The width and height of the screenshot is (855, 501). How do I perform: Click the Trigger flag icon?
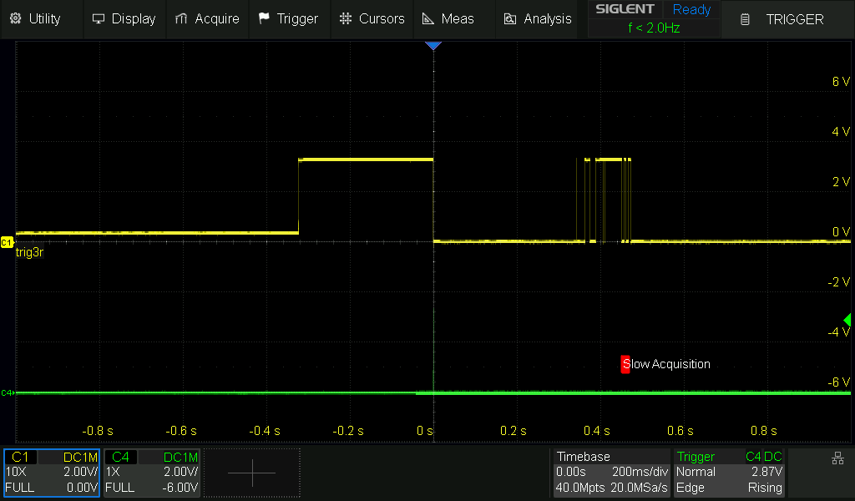(264, 18)
